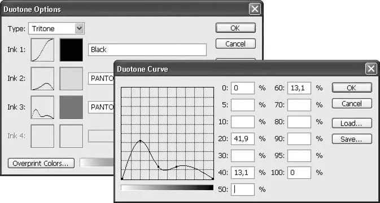Image resolution: width=380 pixels, height=203 pixels.
Task: Close the Duotone Curve dialog
Action: coord(371,69)
